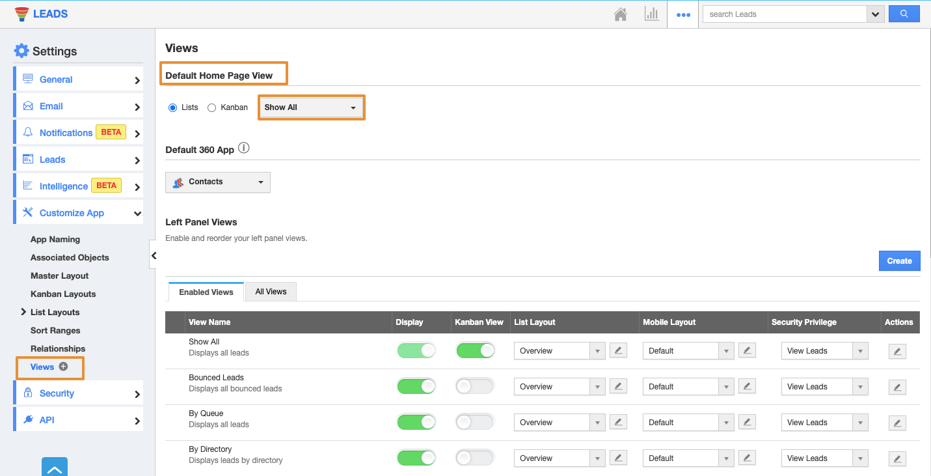Go to the home icon in header
931x476 pixels.
coord(620,14)
